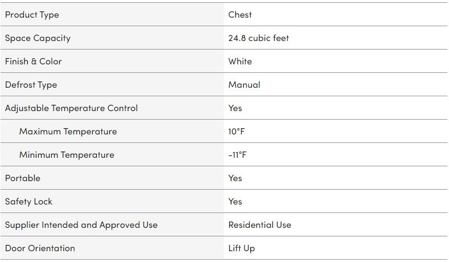Select the Chest value text
This screenshot has height=262, width=449.
[x=240, y=15]
